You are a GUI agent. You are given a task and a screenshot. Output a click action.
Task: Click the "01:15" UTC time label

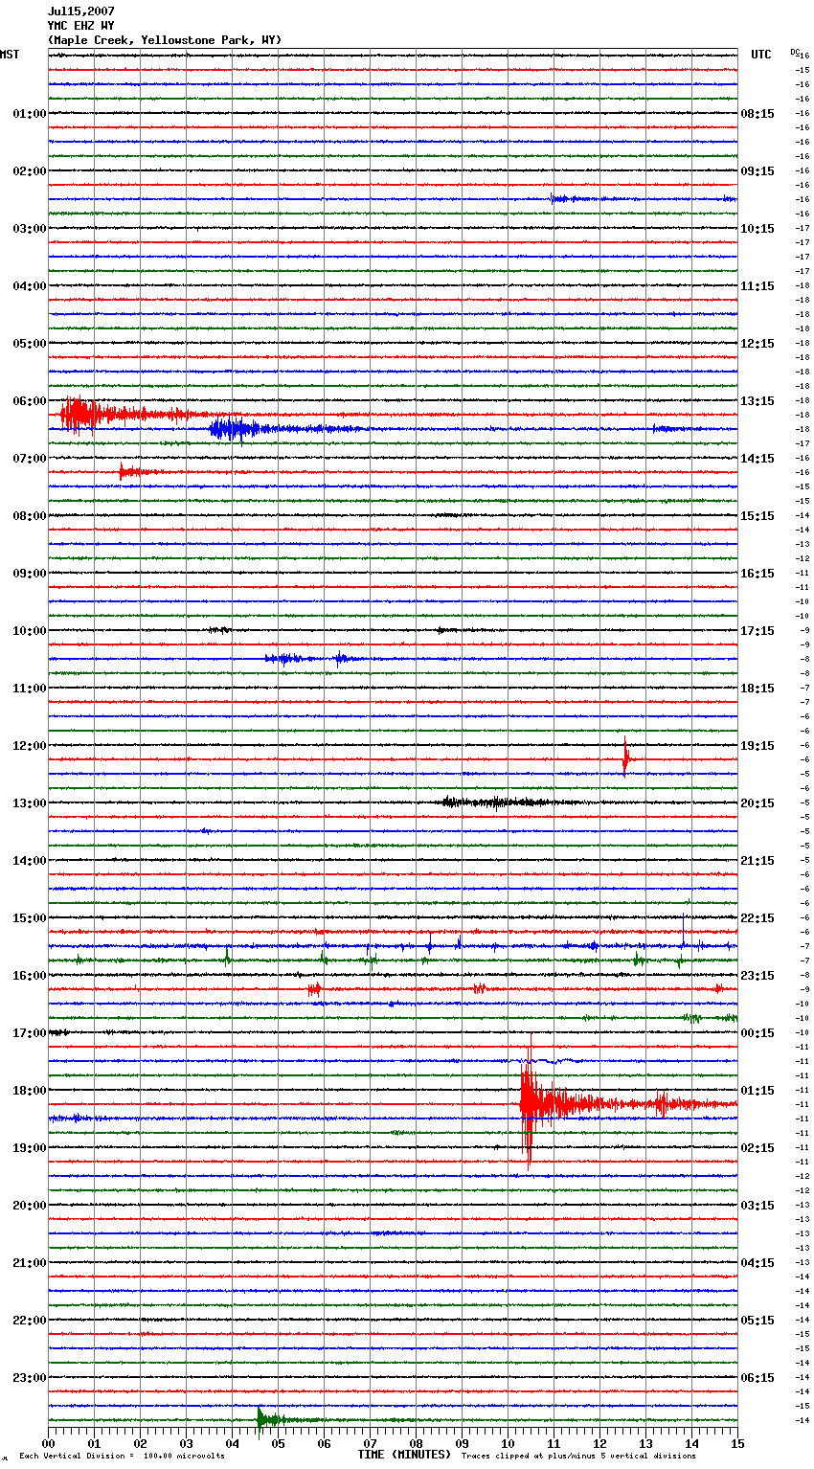(757, 1091)
